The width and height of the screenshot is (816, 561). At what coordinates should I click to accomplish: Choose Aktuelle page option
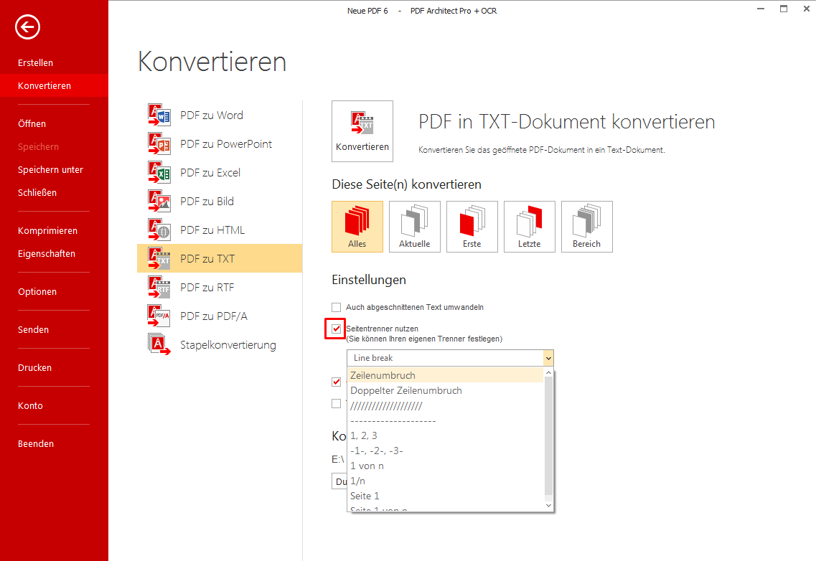point(415,227)
